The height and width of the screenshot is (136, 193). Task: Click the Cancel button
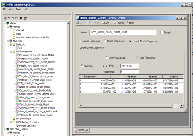click(x=119, y=23)
